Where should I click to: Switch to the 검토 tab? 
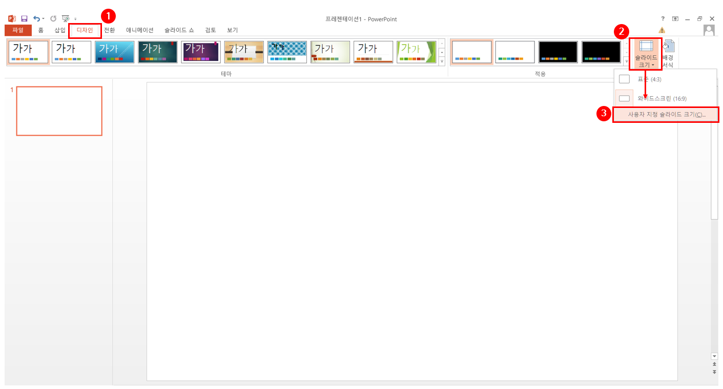pos(211,30)
